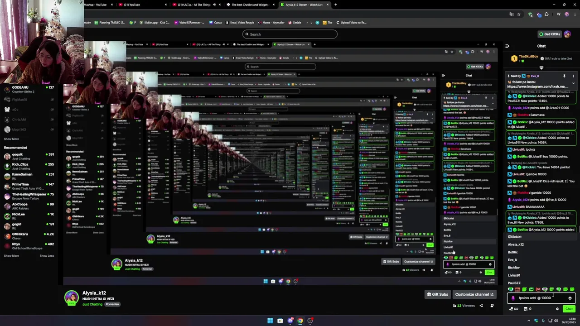Image resolution: width=580 pixels, height=326 pixels.
Task: Bookmark this page with star icon
Action: [x=519, y=14]
